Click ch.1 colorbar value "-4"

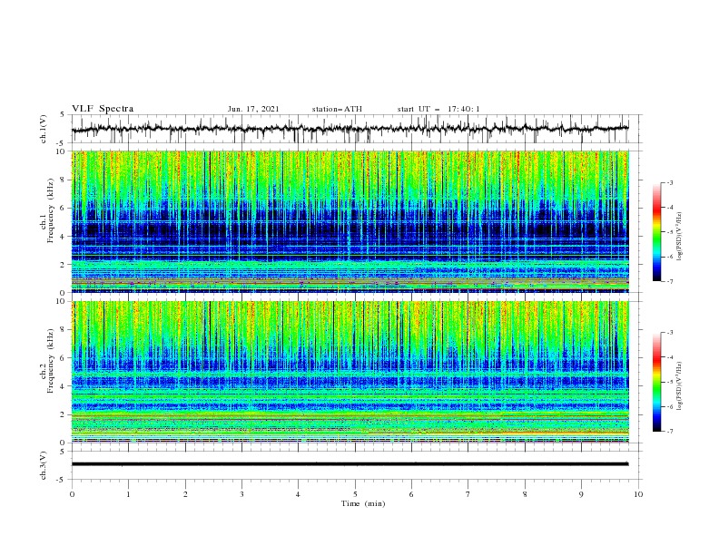pos(670,208)
